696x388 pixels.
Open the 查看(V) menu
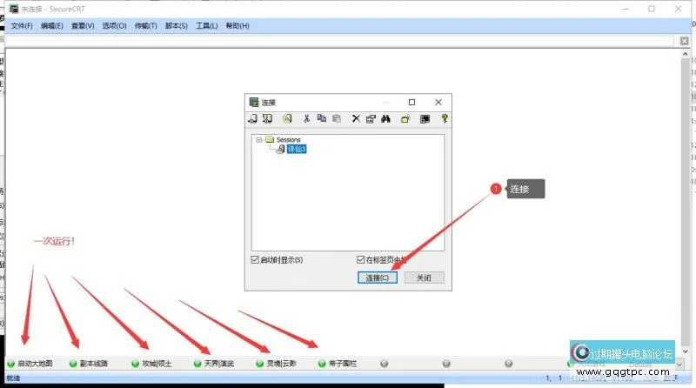[x=83, y=26]
